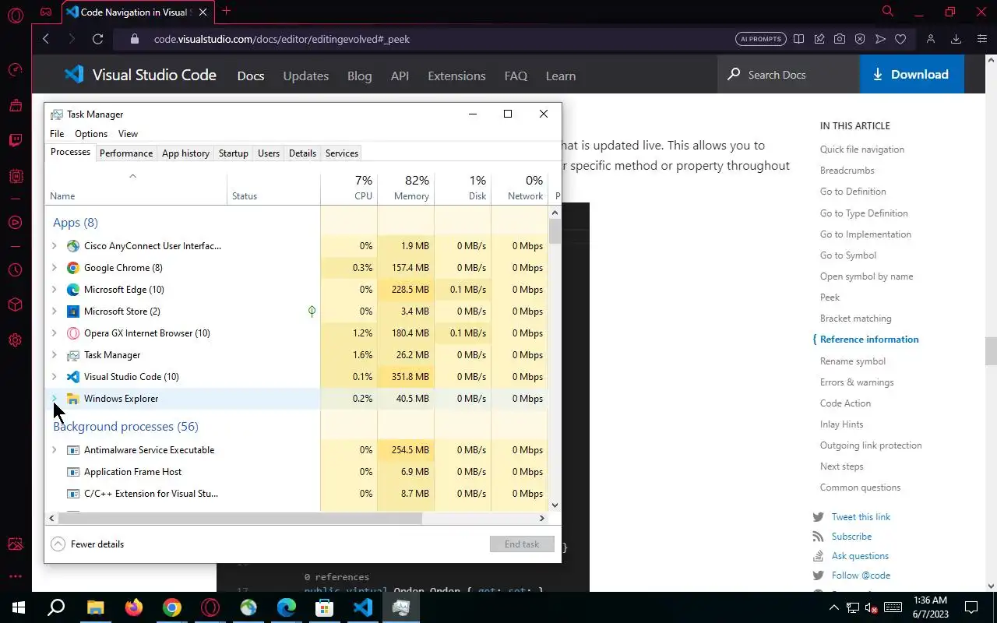Open the Services tab in Task Manager

tap(342, 153)
